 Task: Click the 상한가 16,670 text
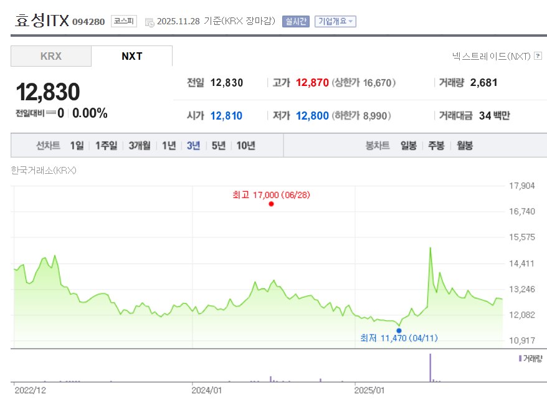point(363,83)
